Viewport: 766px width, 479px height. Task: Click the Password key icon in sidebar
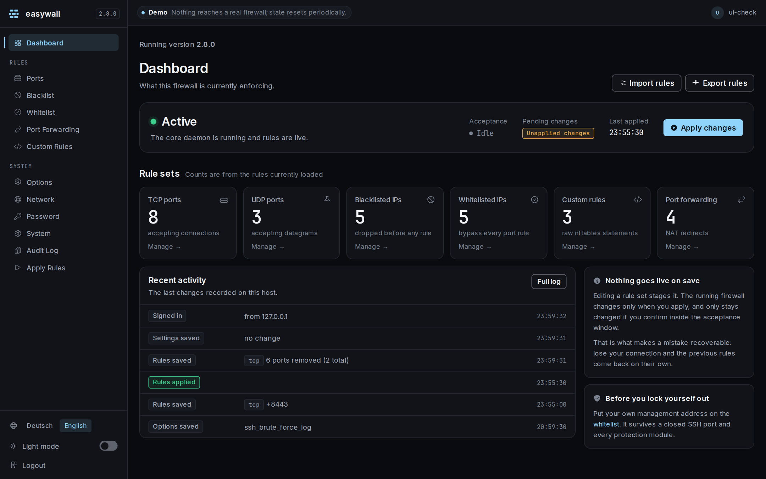coord(18,216)
